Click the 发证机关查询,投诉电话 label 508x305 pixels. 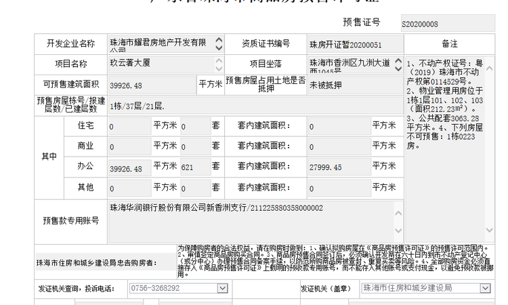tap(77, 289)
